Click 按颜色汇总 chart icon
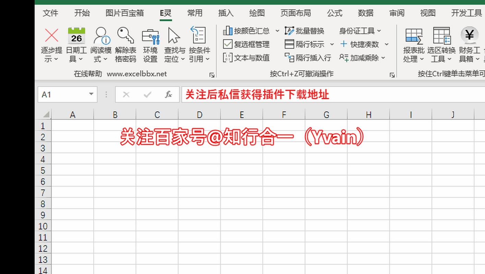Screen dimensions: 485x274 click(x=228, y=31)
